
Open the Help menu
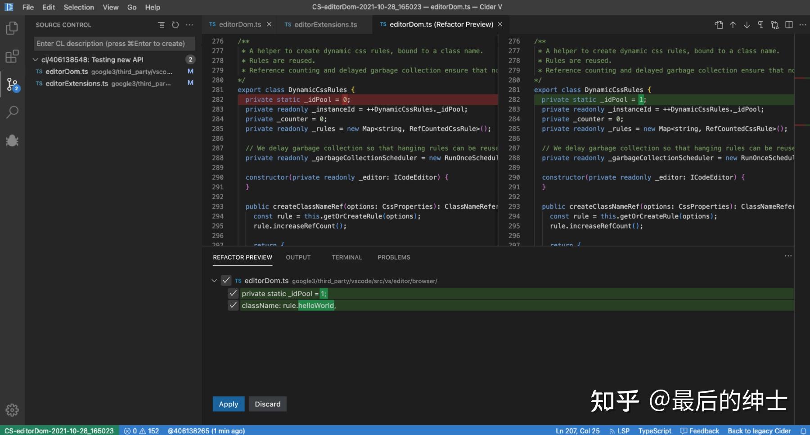click(x=153, y=7)
